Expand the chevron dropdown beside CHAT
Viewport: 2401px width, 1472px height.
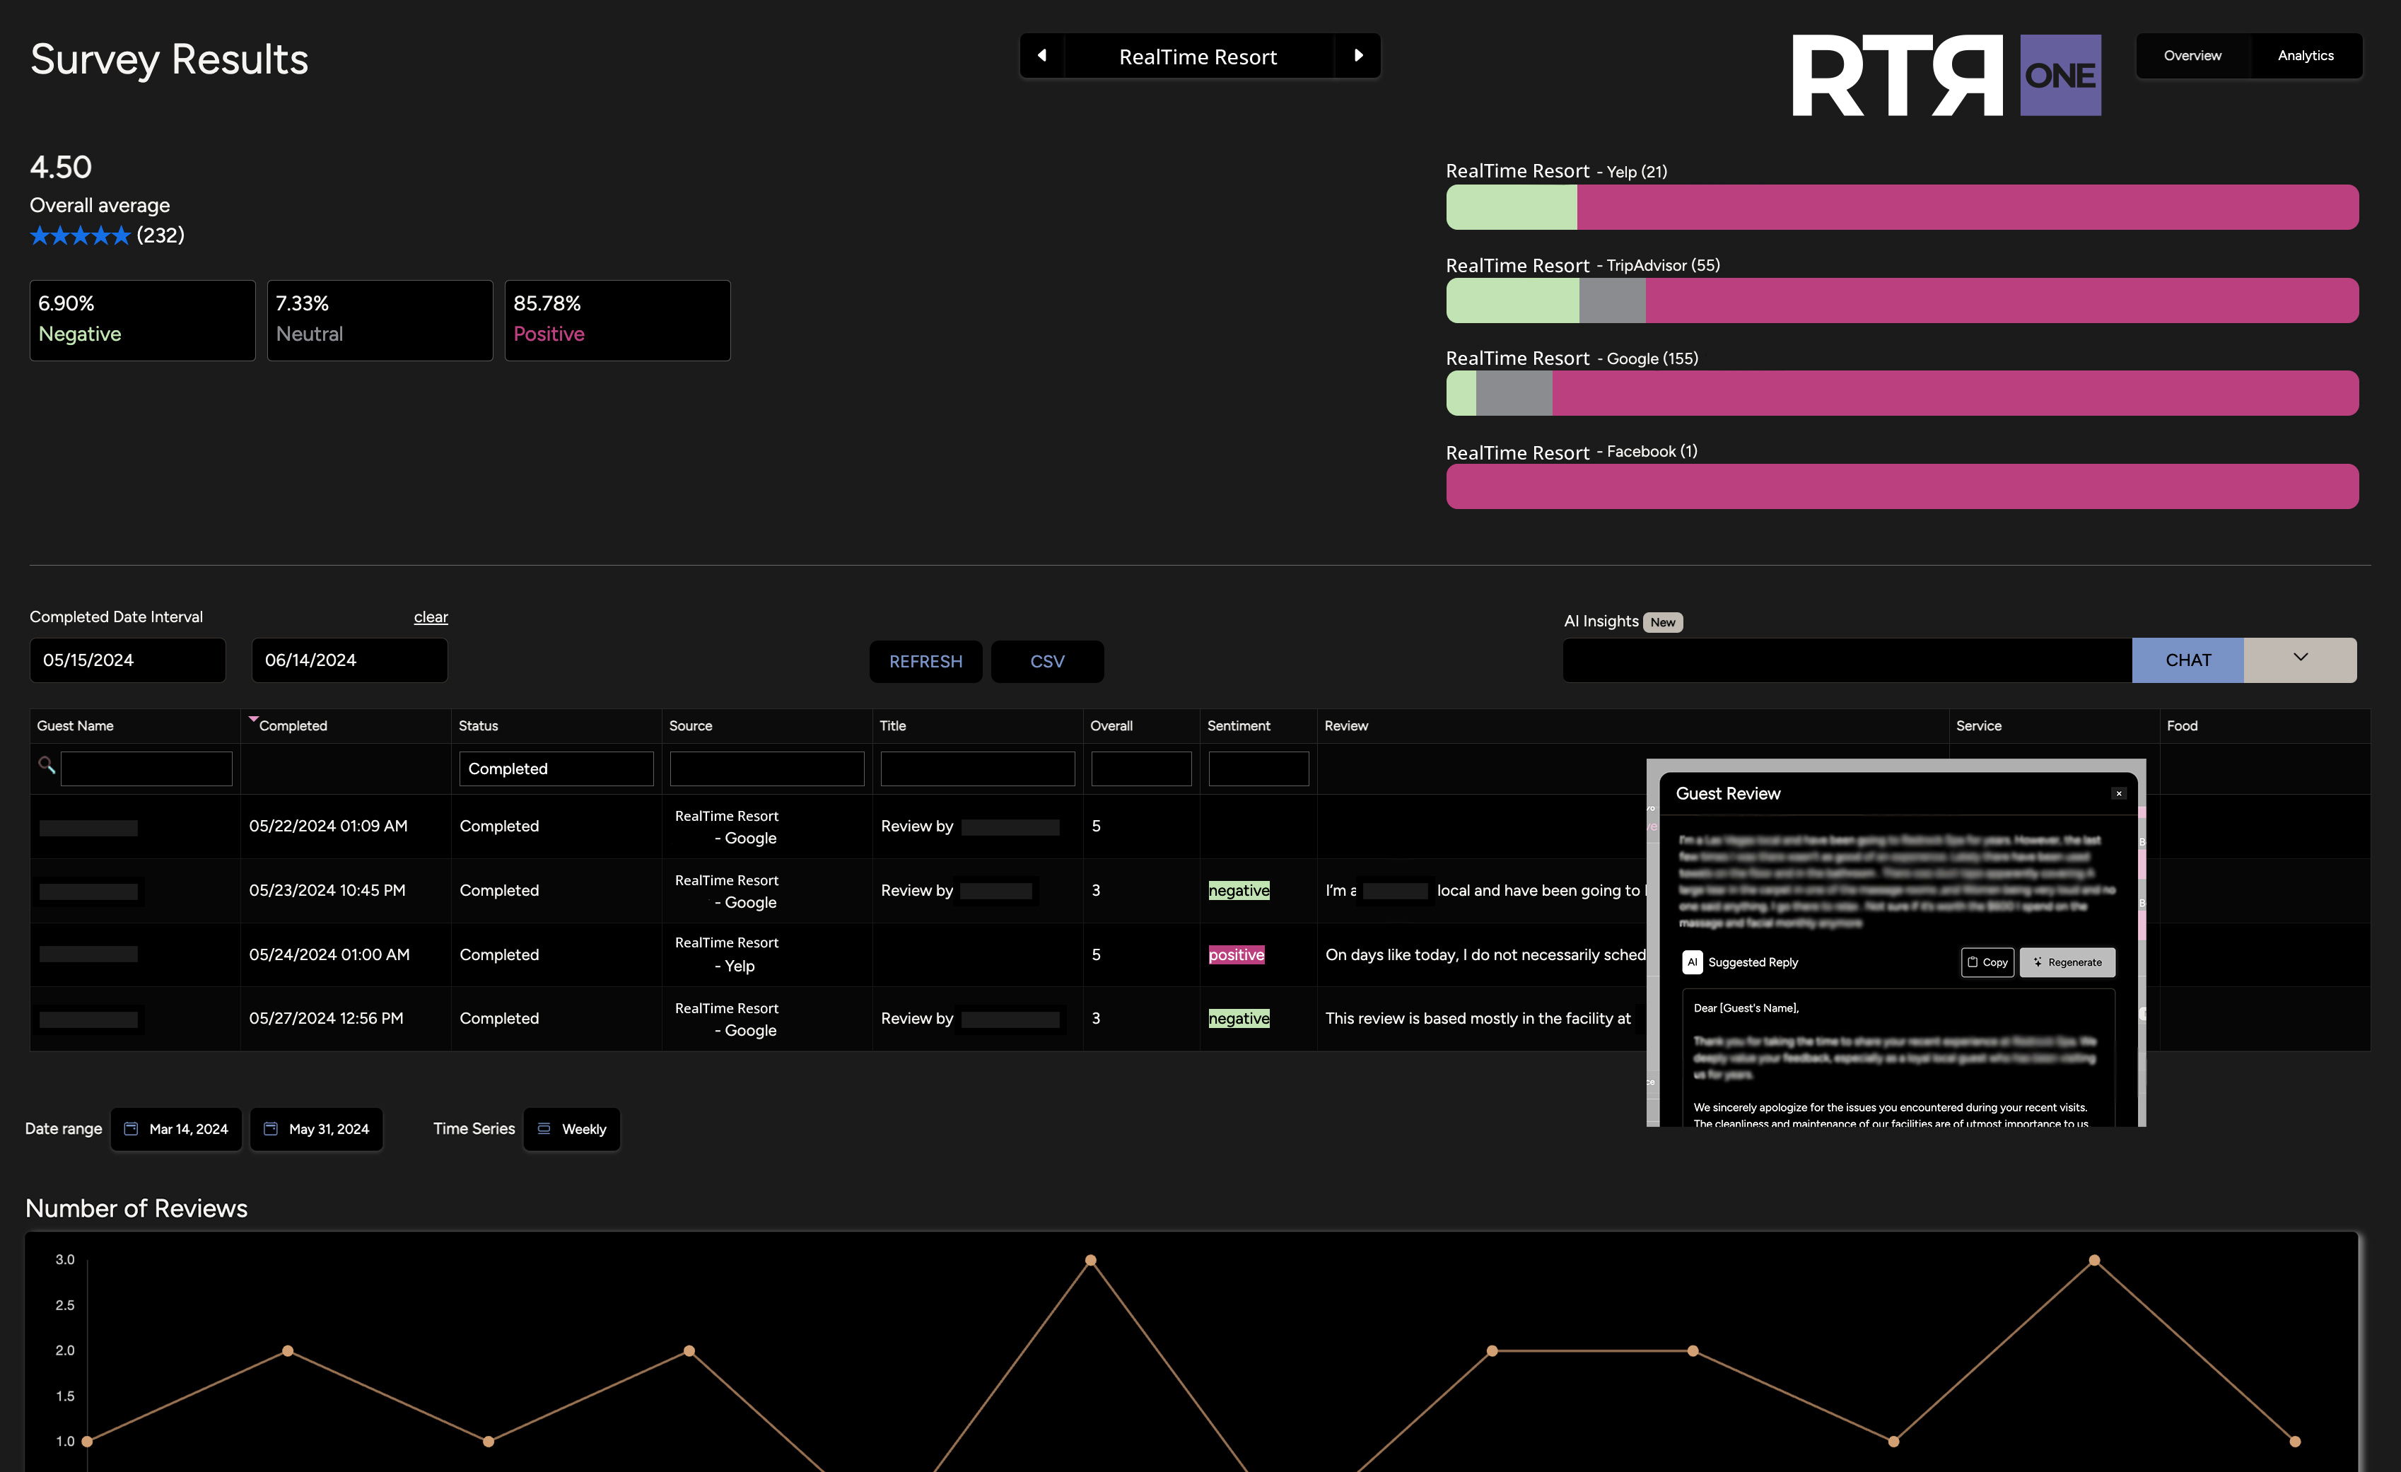[x=2300, y=660]
